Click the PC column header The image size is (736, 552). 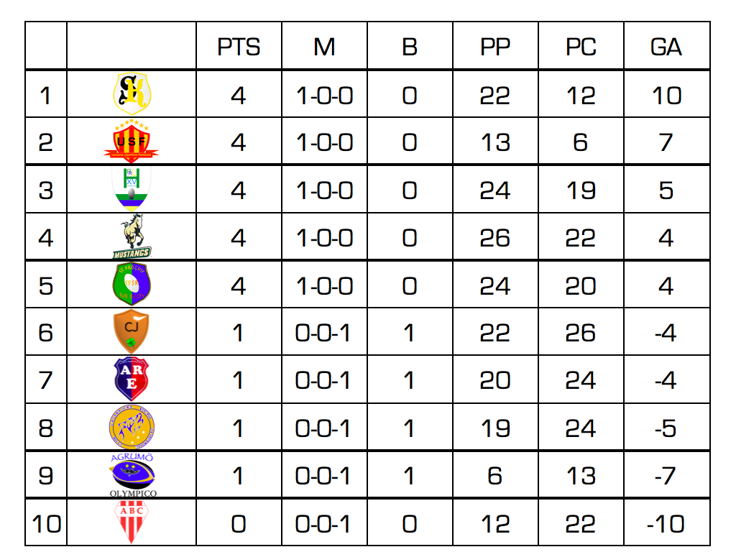(581, 47)
